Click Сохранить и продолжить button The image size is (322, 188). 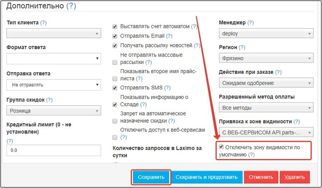(206, 177)
